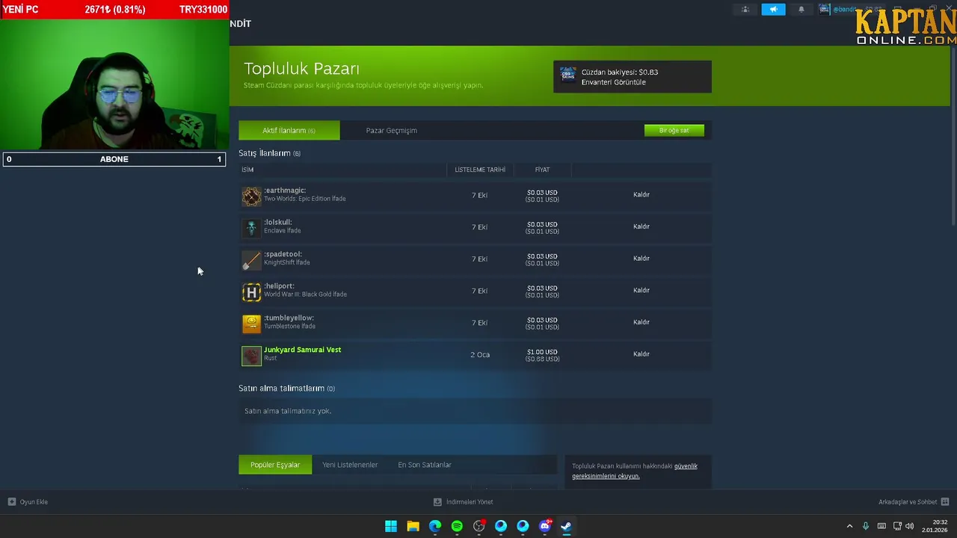Click the blue megaphone announcements icon

pyautogui.click(x=773, y=10)
